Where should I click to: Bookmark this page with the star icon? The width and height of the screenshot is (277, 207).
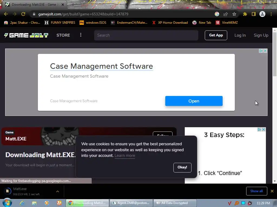coord(234,14)
